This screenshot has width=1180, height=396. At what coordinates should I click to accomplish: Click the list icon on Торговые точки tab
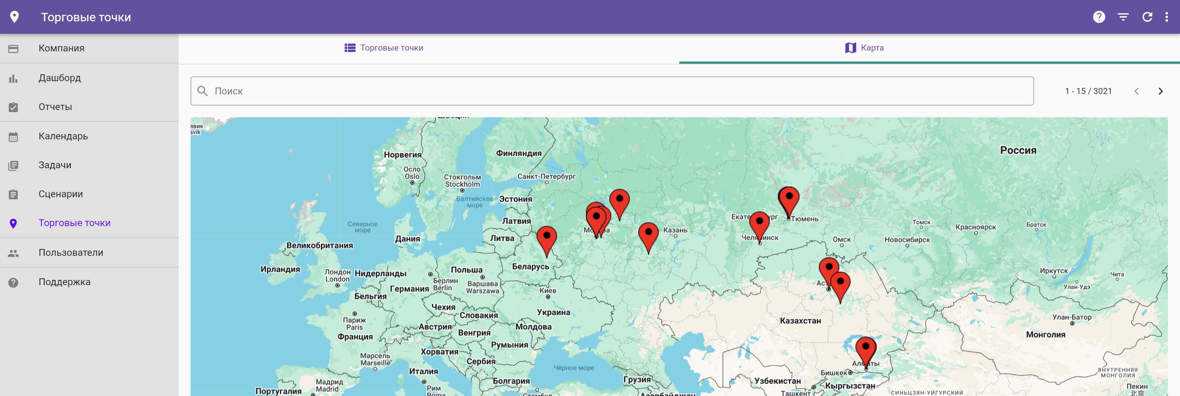(x=350, y=47)
